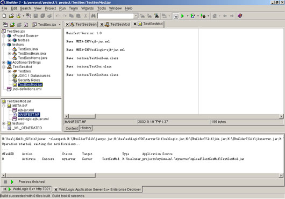
Task: Open the Team menu
Action: pos(74,9)
